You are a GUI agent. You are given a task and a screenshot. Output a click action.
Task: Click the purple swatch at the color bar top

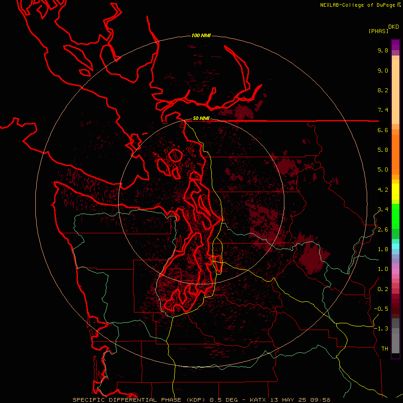395,45
